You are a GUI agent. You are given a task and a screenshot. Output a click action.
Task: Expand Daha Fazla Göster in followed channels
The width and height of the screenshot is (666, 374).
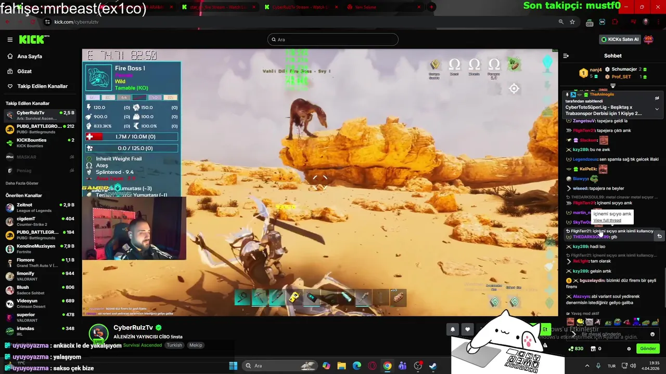click(22, 183)
